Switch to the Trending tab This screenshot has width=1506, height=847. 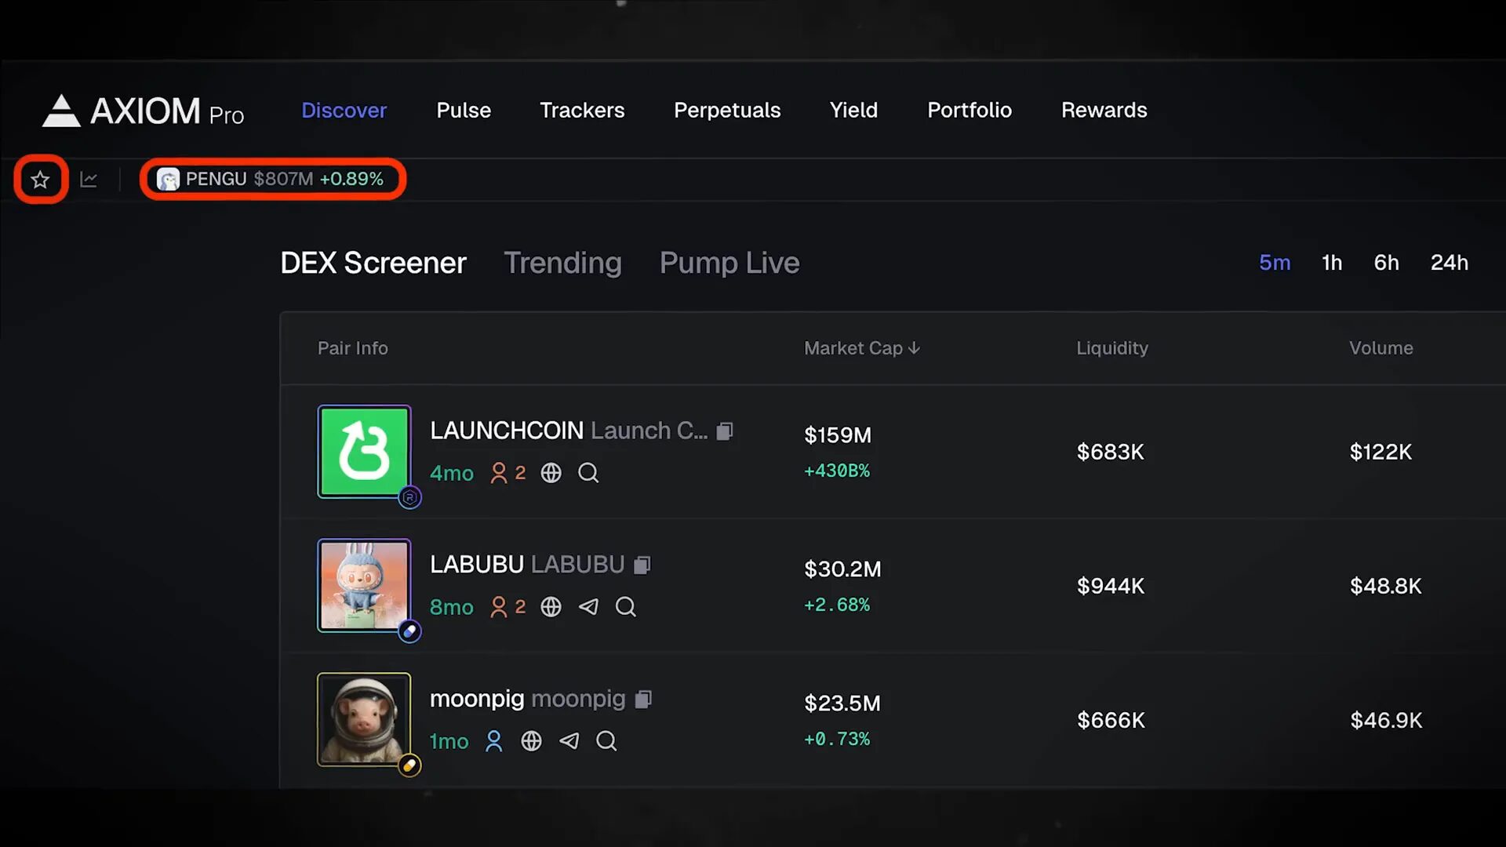click(x=562, y=263)
